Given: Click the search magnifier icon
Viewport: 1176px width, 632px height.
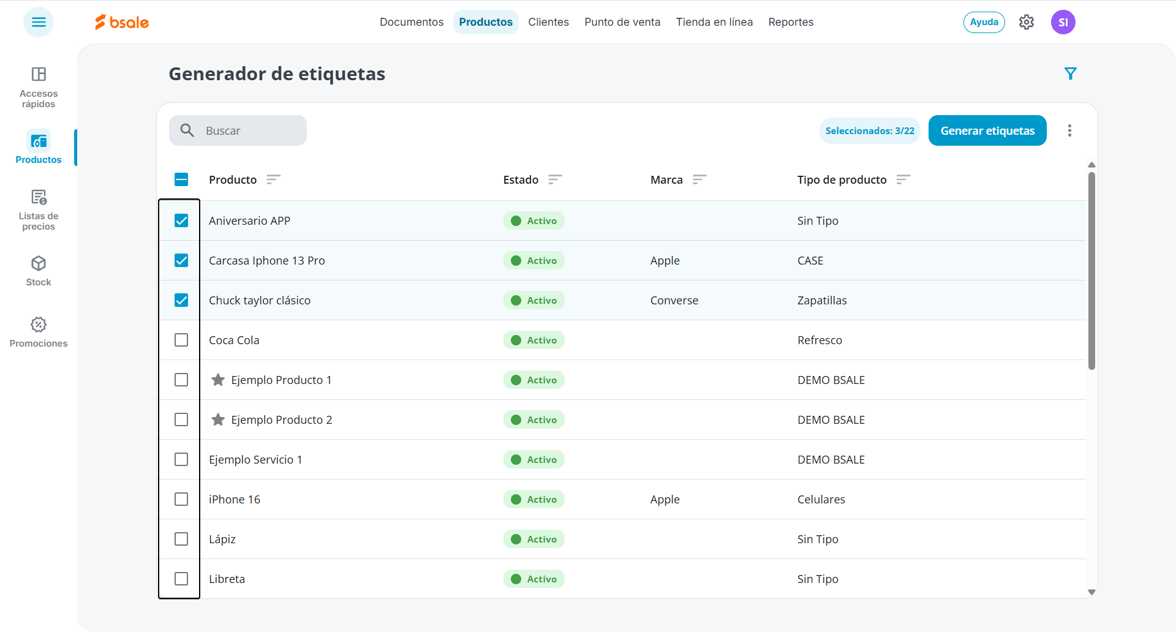Looking at the screenshot, I should point(187,130).
